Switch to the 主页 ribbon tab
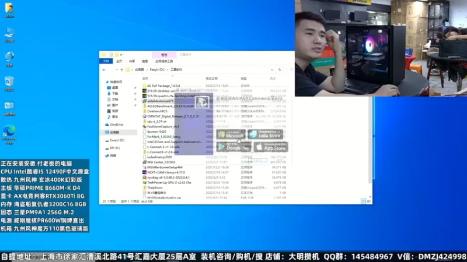The image size is (467, 262). 119,61
